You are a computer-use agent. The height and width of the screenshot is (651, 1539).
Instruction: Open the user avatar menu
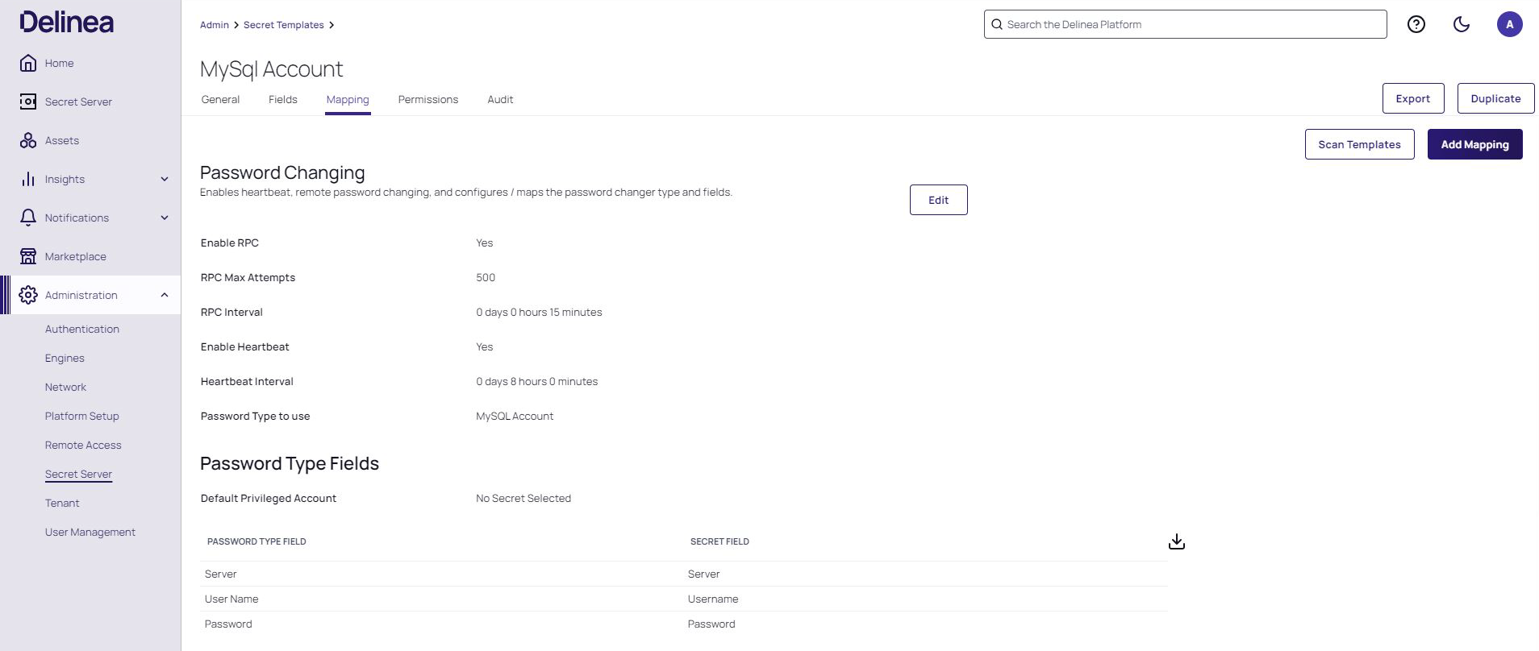tap(1509, 24)
